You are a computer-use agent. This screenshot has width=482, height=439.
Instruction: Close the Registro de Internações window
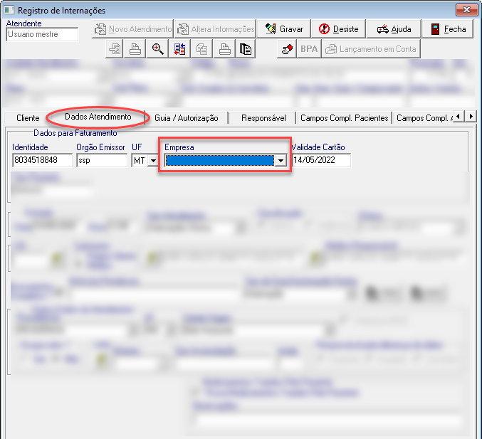pyautogui.click(x=466, y=10)
